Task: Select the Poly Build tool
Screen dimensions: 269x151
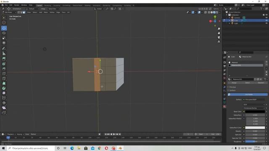Action: point(4,83)
